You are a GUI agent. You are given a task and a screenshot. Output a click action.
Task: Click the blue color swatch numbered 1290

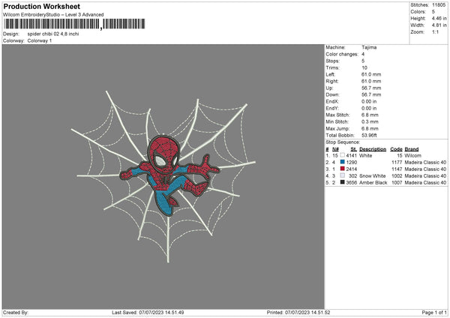[343, 162]
